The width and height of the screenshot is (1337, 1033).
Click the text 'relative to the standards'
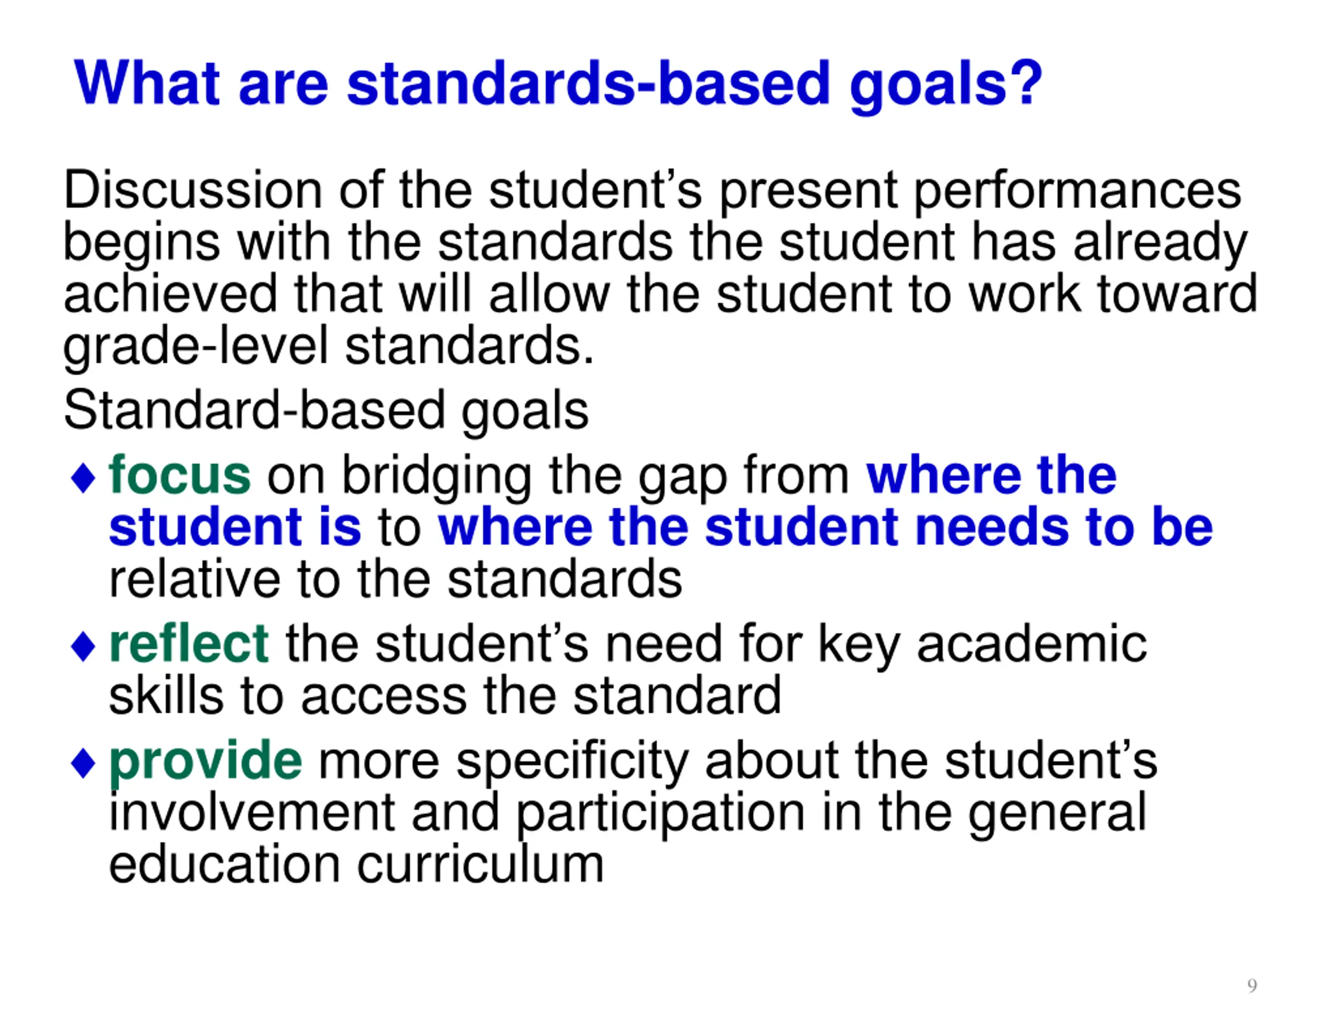click(x=395, y=579)
